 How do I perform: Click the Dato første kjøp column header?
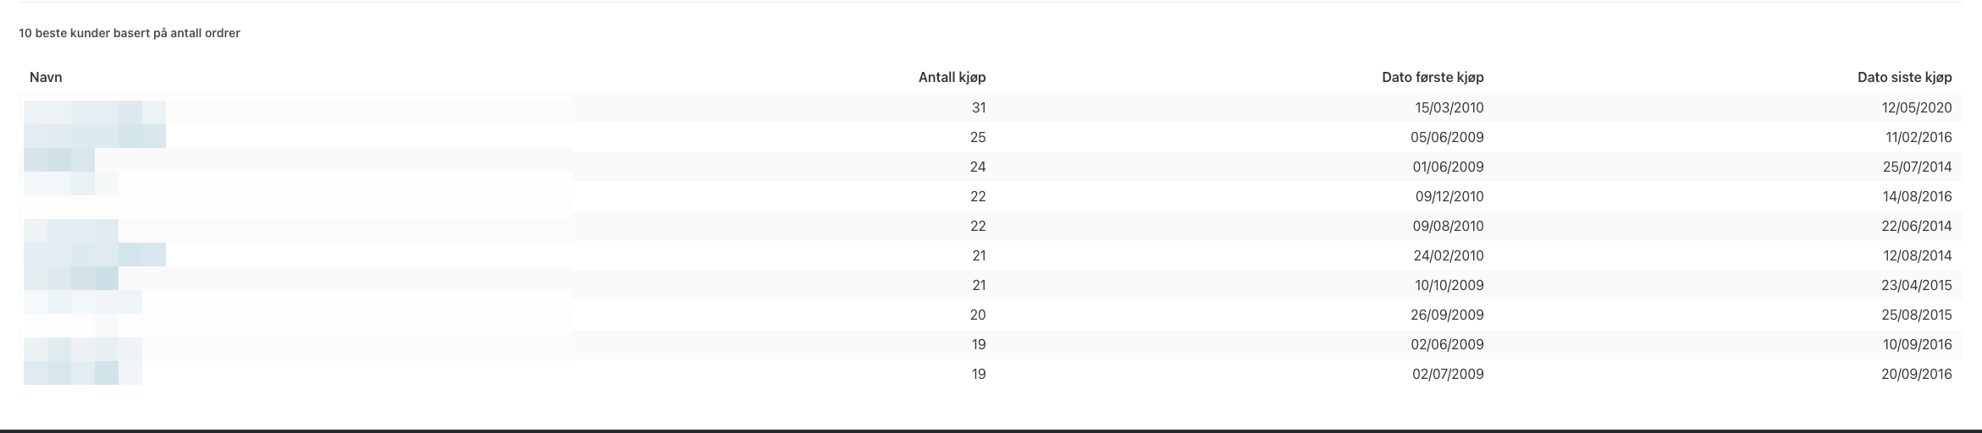(1433, 77)
